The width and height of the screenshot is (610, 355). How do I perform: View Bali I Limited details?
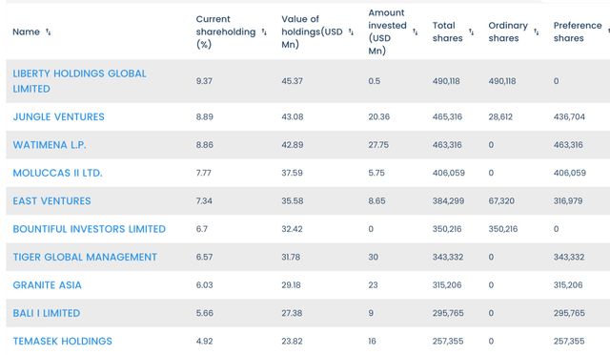[47, 313]
